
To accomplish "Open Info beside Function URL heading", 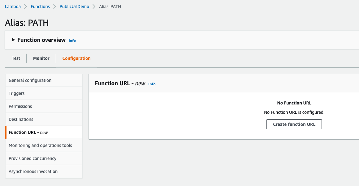I will 152,84.
